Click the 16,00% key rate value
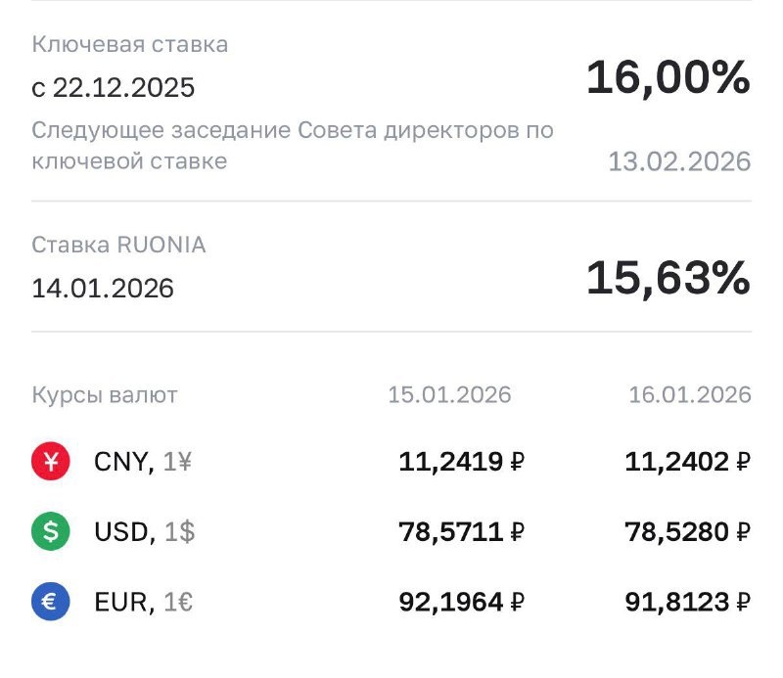The width and height of the screenshot is (783, 678). 668,77
